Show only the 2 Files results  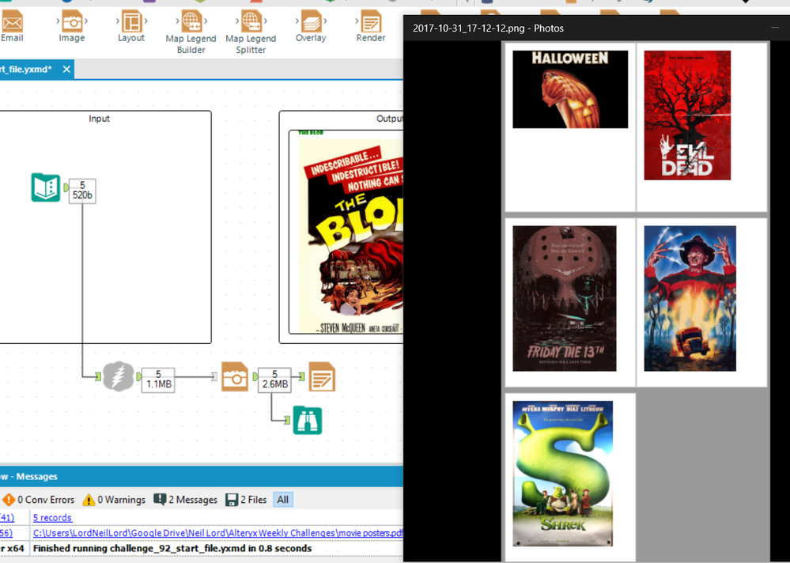(246, 500)
